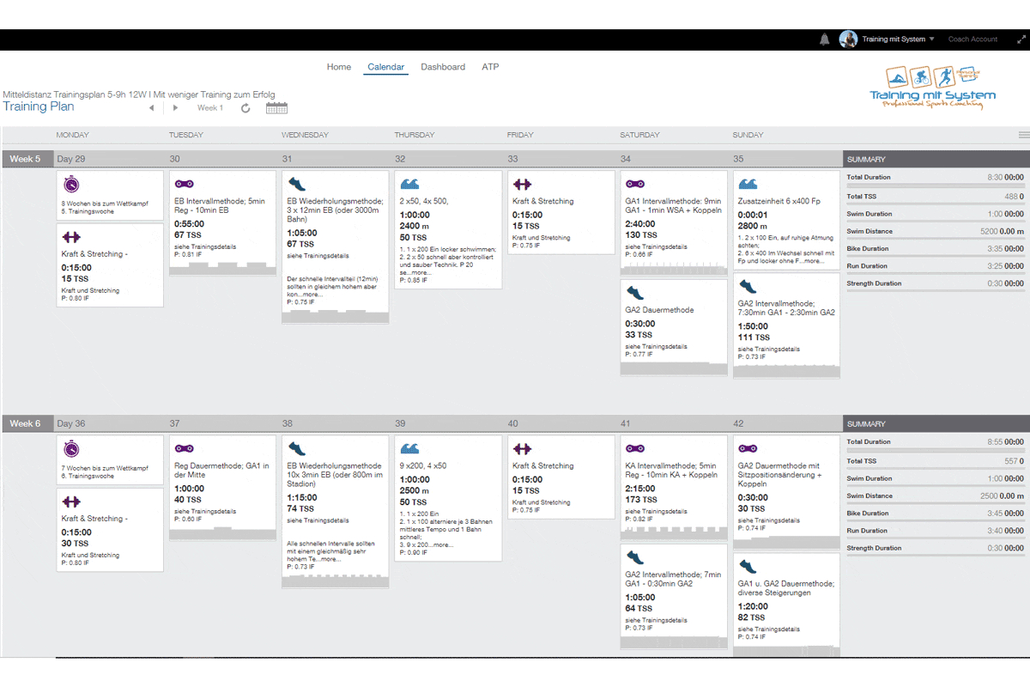Open Day 33 Kraft & Stretching strength workout
This screenshot has width=1030, height=687.
(x=542, y=201)
